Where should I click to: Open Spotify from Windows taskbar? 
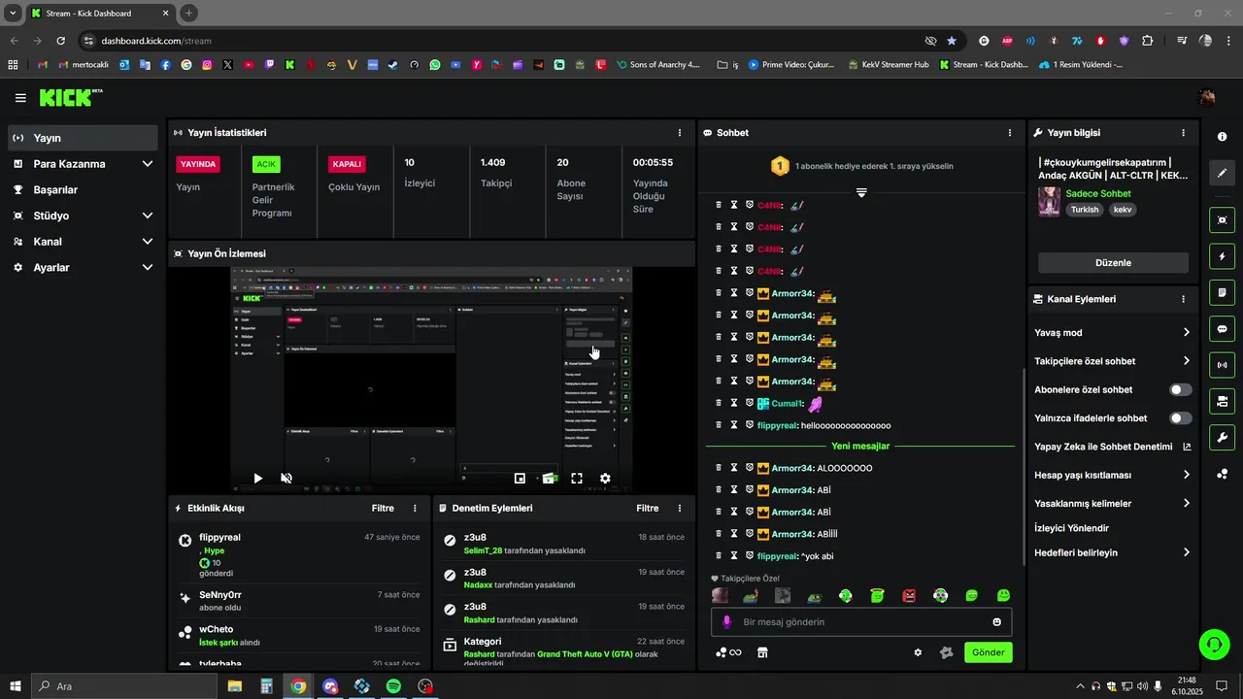click(393, 686)
